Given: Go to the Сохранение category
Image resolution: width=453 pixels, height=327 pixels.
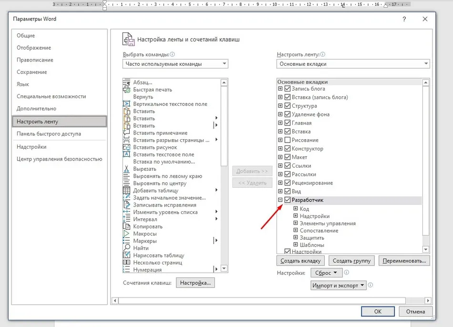Looking at the screenshot, I should (59, 72).
